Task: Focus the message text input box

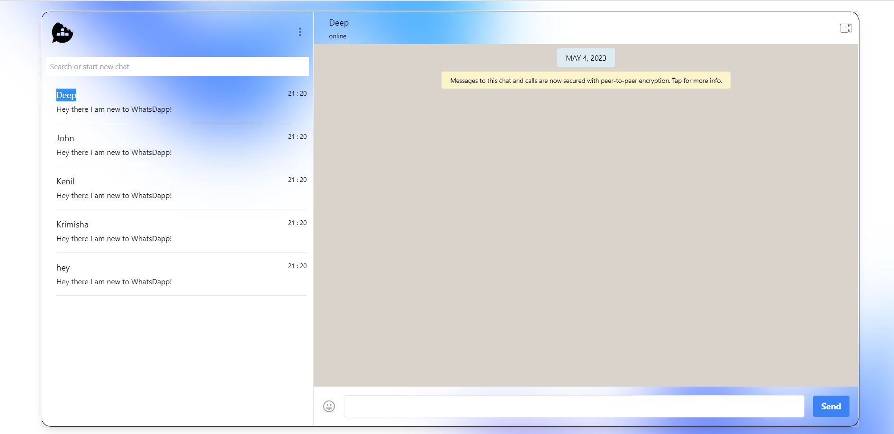Action: point(574,406)
